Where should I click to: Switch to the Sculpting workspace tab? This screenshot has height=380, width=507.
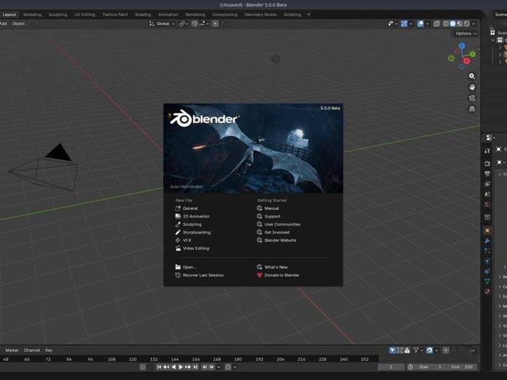pyautogui.click(x=58, y=15)
